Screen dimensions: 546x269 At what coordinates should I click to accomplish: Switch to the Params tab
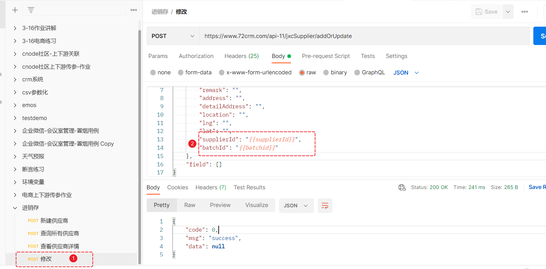pos(158,56)
